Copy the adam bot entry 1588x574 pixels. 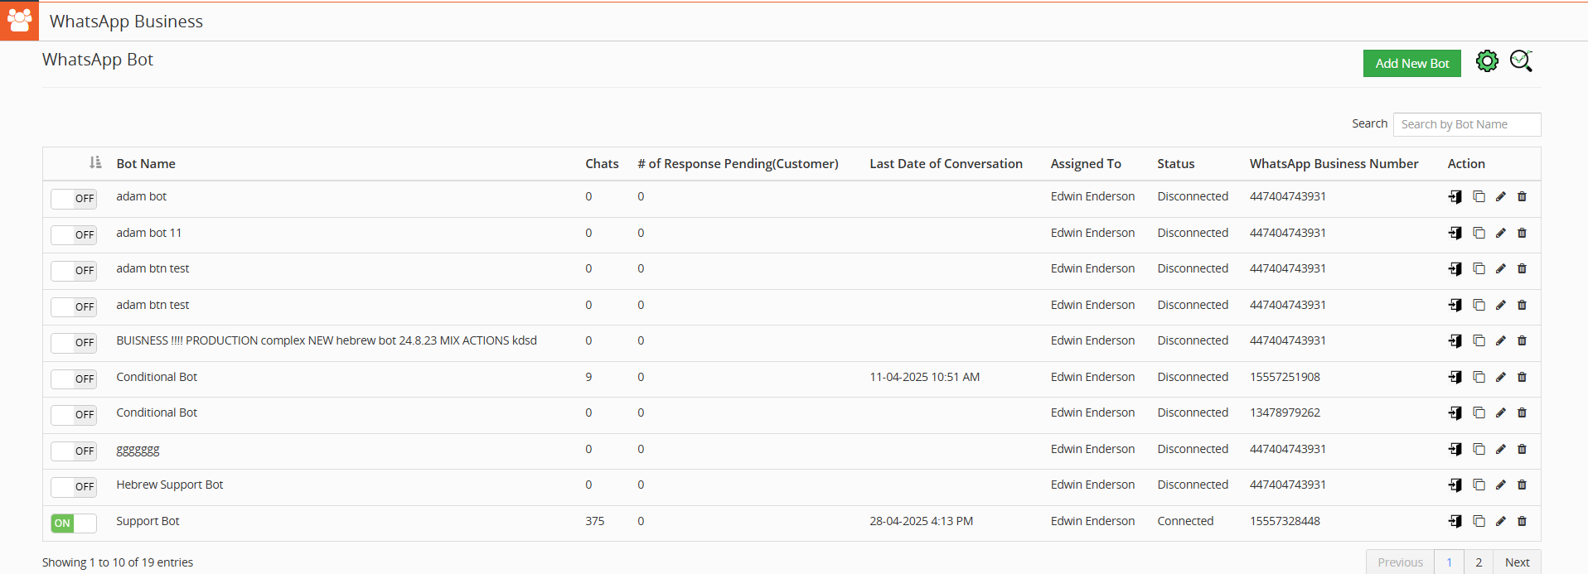pyautogui.click(x=1479, y=197)
